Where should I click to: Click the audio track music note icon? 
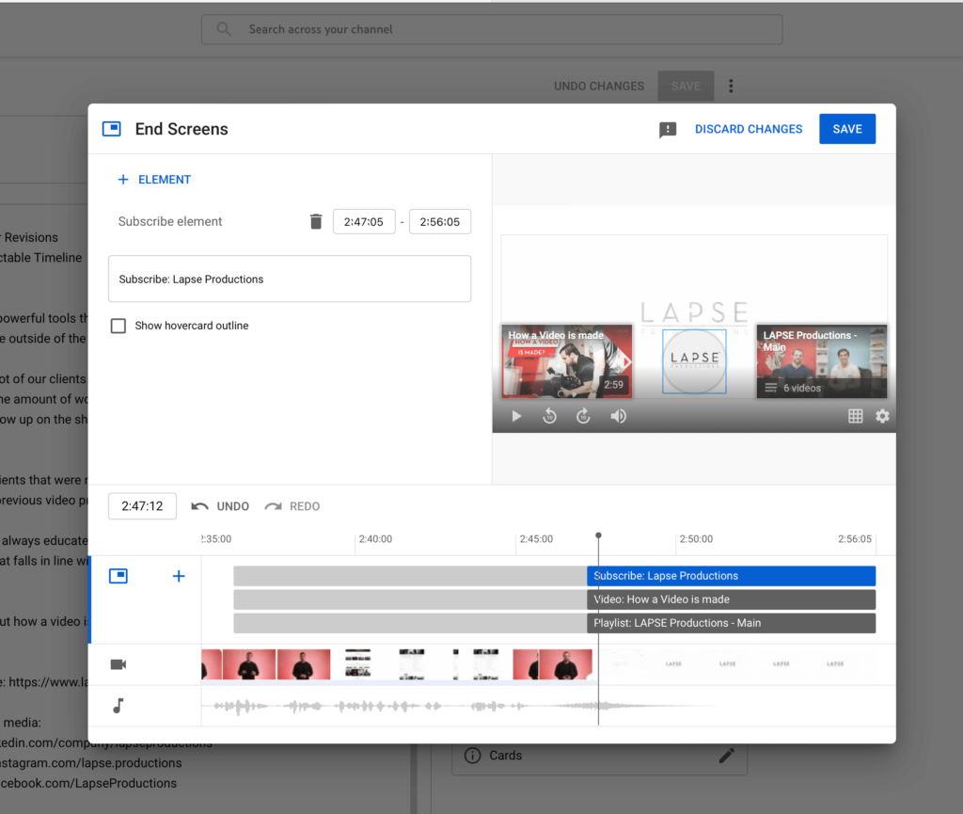pyautogui.click(x=118, y=705)
